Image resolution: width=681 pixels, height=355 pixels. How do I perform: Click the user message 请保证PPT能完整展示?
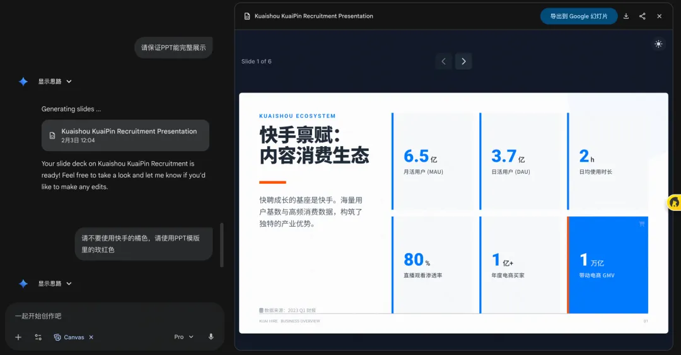coord(173,48)
